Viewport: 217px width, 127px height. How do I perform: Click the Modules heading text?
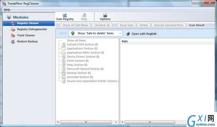pyautogui.click(x=21, y=17)
